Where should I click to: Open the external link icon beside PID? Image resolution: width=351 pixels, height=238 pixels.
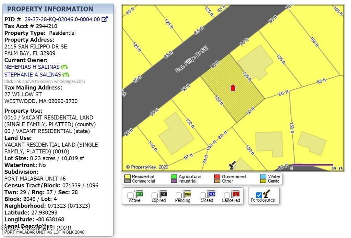point(105,20)
